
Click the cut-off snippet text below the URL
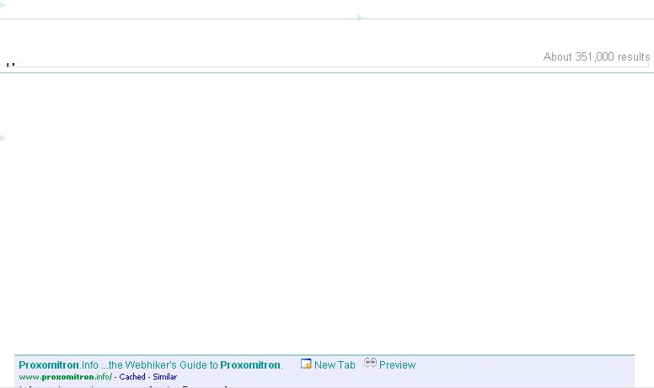(x=126, y=386)
